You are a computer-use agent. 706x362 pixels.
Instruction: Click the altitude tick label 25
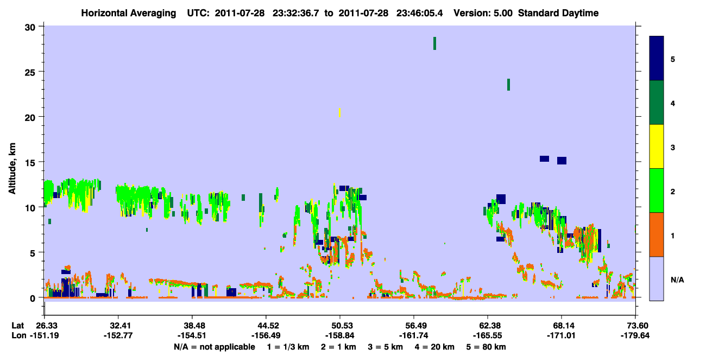[31, 72]
